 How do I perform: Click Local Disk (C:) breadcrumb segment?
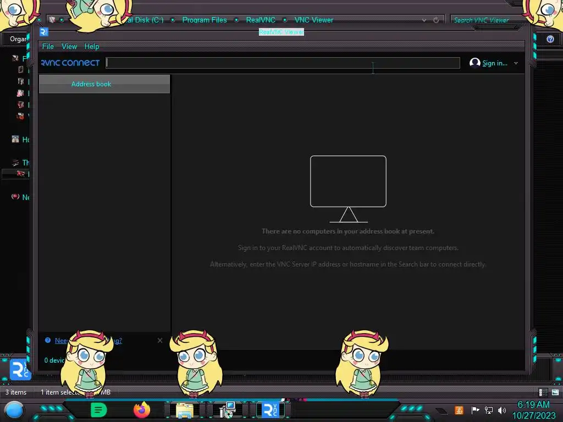[145, 20]
